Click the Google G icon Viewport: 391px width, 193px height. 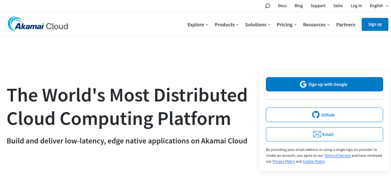coord(303,84)
